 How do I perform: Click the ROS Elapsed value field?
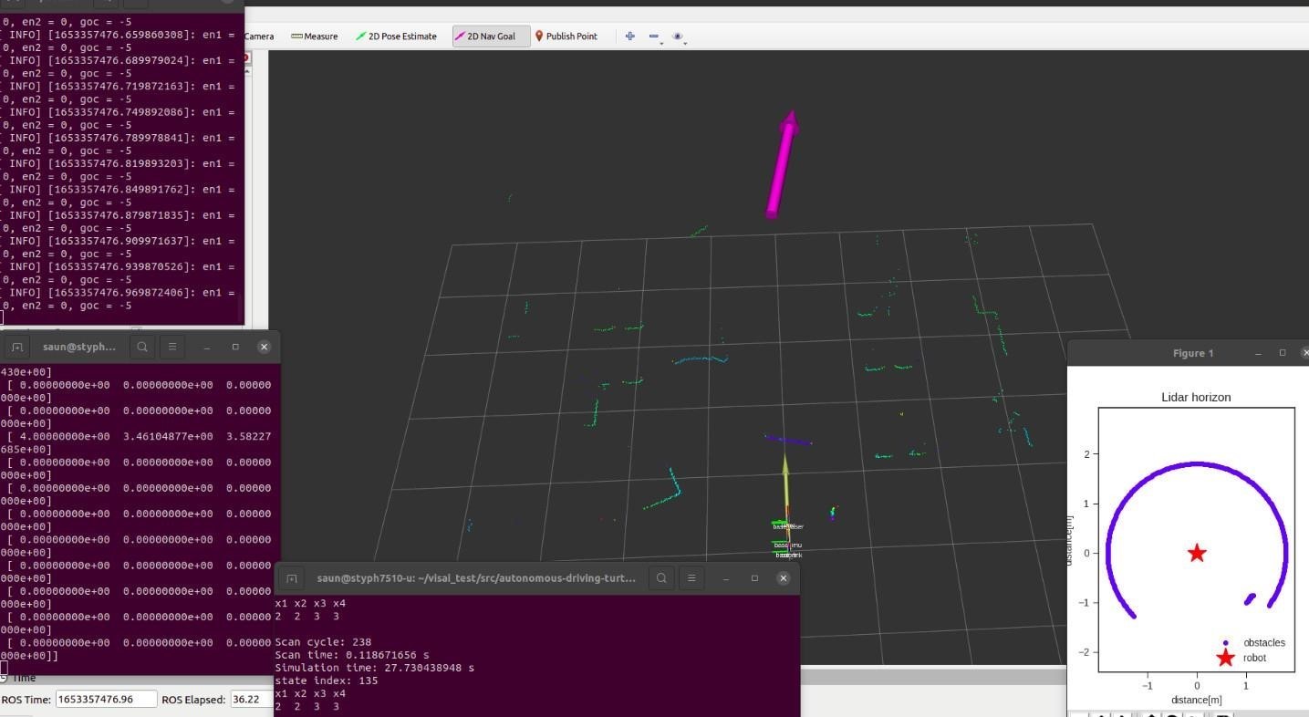point(250,700)
